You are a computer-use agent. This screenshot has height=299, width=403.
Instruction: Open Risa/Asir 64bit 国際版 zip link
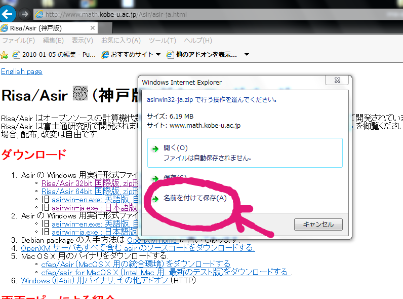(x=90, y=192)
